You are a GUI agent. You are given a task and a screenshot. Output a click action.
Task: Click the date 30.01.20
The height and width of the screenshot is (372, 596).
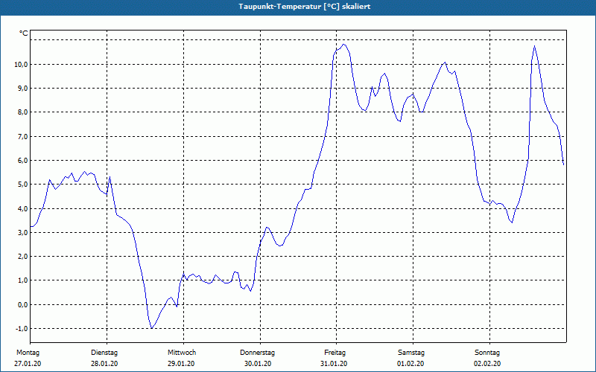pos(258,364)
